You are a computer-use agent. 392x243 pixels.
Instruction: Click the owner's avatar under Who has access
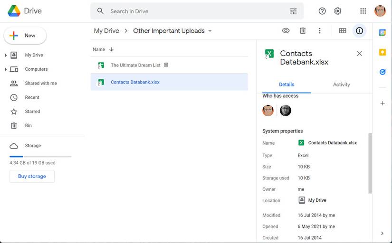[268, 111]
